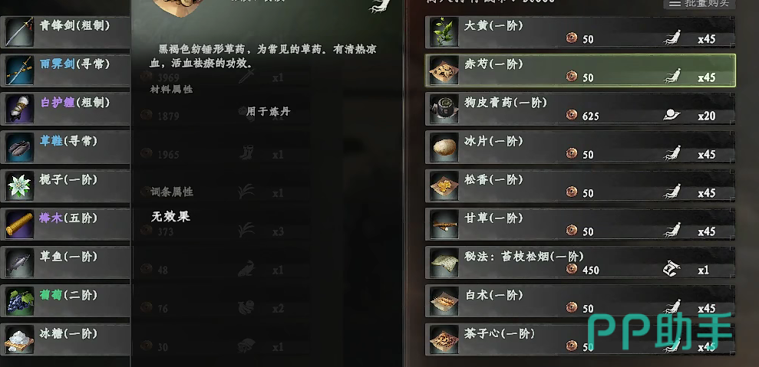759x367 pixels.
Task: Open the 批量购买 bulk purchase button
Action: 699,3
